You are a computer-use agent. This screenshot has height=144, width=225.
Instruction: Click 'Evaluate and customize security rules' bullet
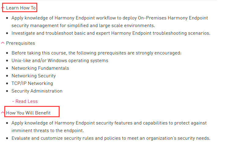111,138
